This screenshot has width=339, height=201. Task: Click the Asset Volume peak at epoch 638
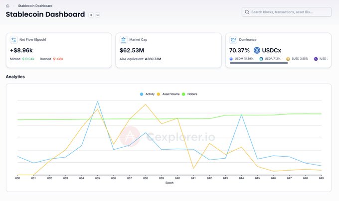146,104
